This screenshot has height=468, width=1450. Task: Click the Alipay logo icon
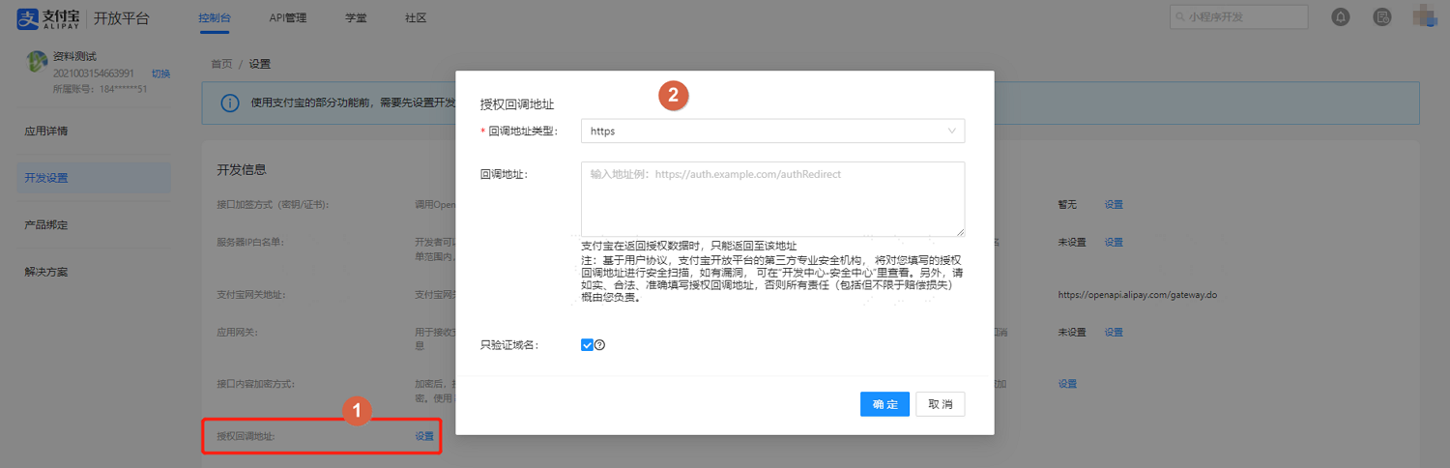point(27,18)
